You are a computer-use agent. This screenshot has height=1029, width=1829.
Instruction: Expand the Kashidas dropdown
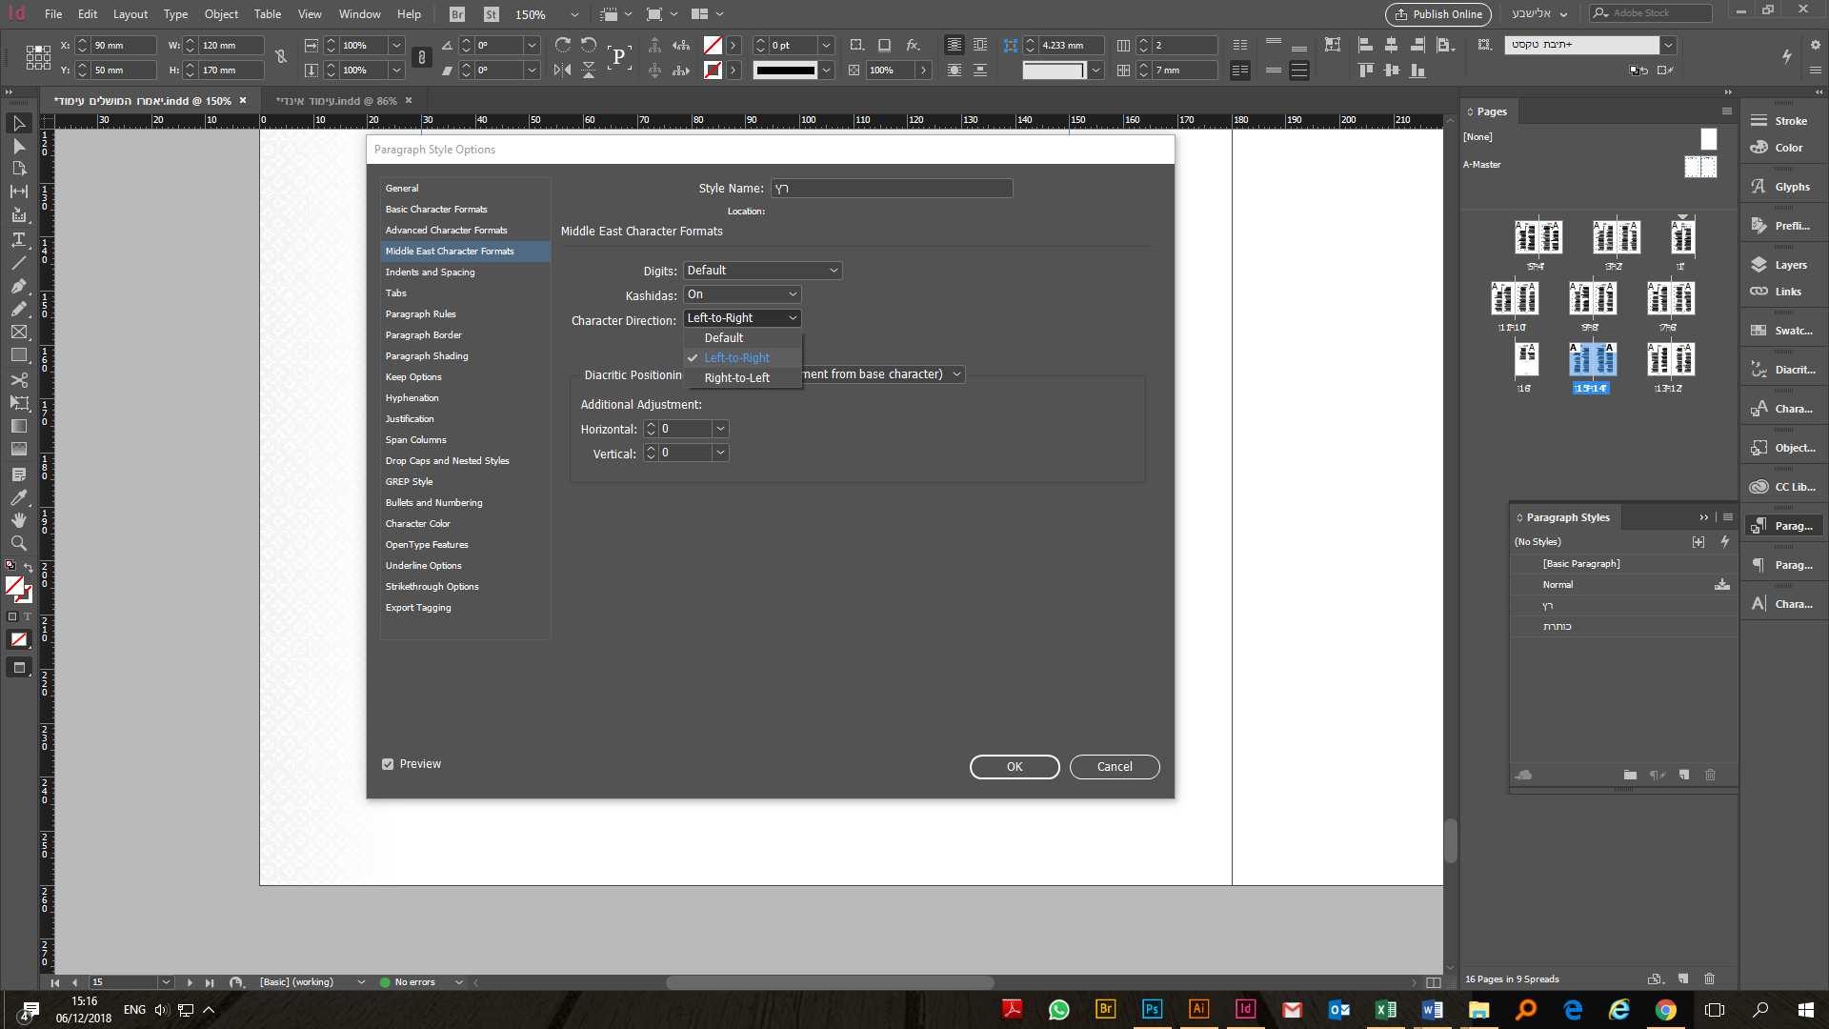[x=742, y=294]
